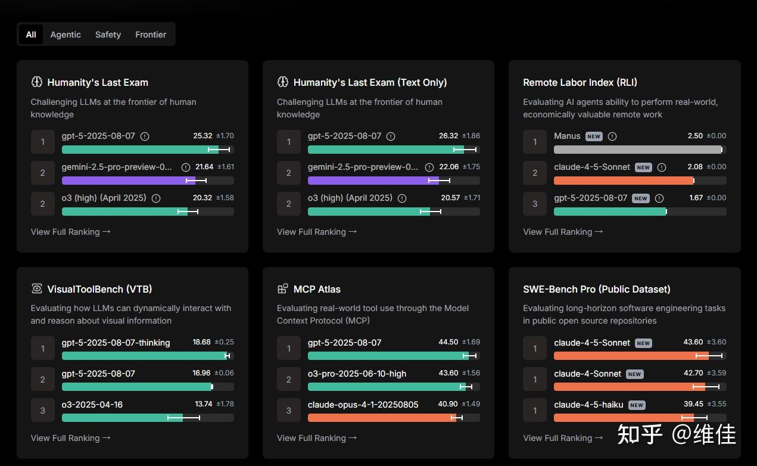757x466 pixels.
Task: Click the MCP Atlas grid icon
Action: [283, 289]
